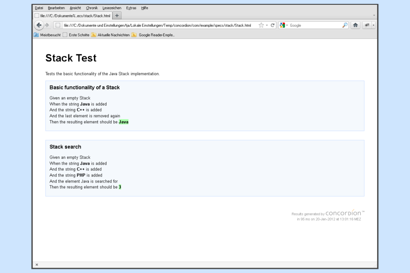Click the page favicon in the address bar
The width and height of the screenshot is (410, 273).
point(58,25)
